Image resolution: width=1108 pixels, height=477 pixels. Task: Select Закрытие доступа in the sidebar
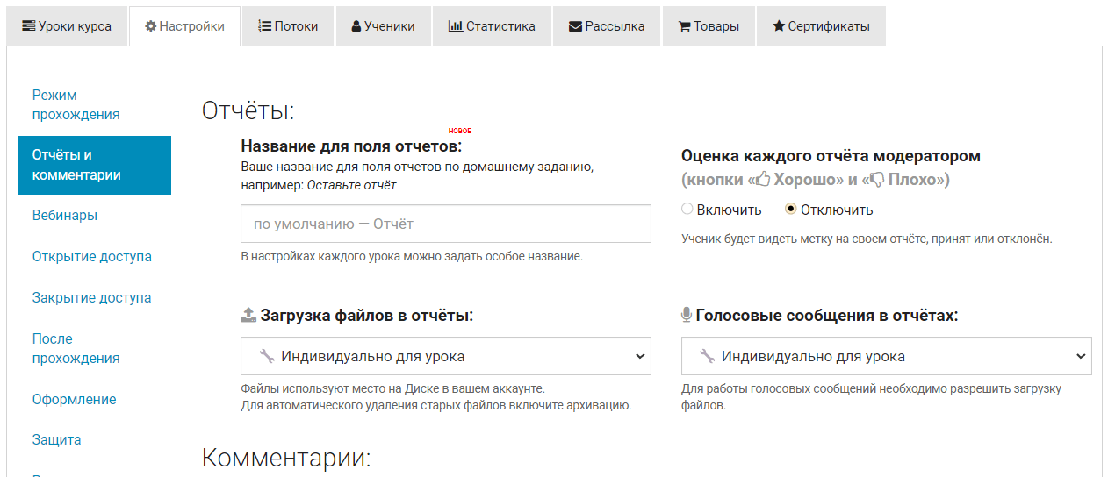(x=92, y=298)
